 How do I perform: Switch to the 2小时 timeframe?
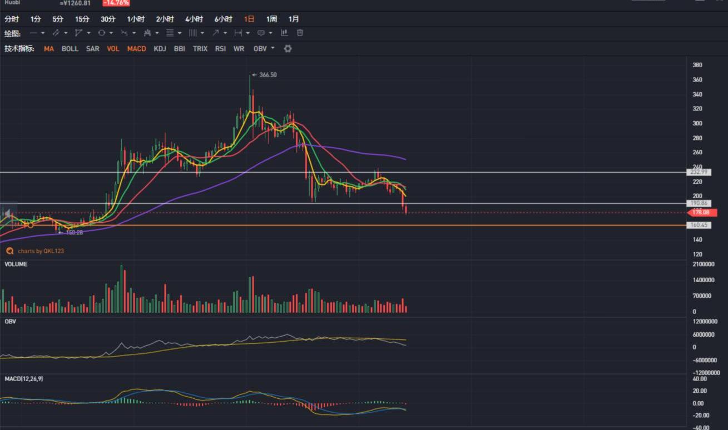click(x=165, y=19)
